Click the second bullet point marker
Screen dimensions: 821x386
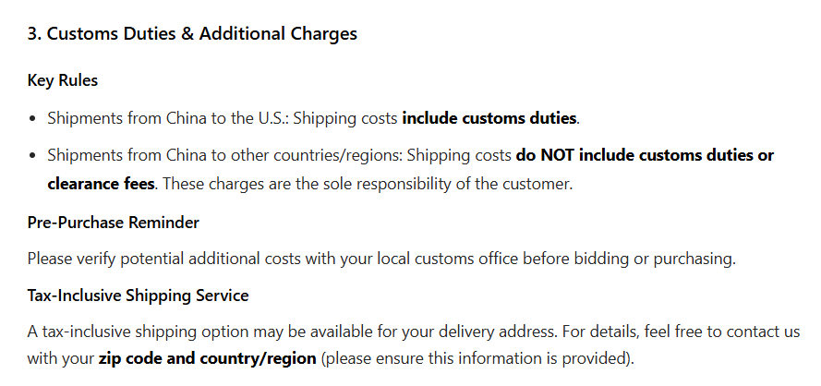[33, 155]
